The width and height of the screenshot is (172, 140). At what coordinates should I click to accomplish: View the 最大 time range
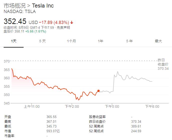click(x=158, y=41)
